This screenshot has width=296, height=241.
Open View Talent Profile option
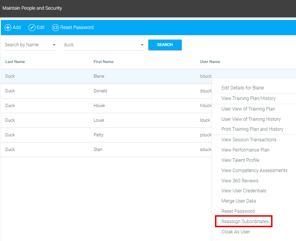pyautogui.click(x=240, y=160)
